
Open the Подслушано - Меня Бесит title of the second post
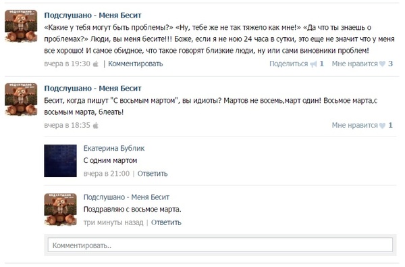pyautogui.click(x=92, y=89)
